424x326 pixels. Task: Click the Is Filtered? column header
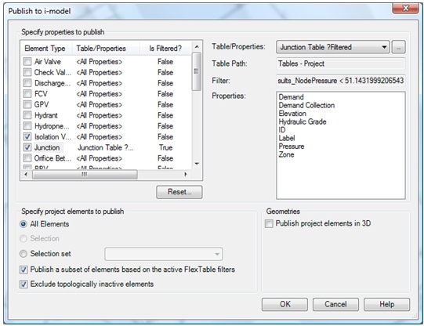[x=165, y=49]
